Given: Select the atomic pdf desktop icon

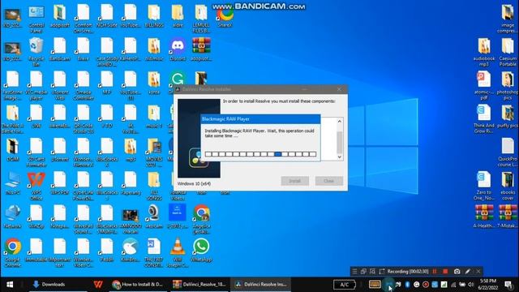Looking at the screenshot, I should (x=484, y=85).
